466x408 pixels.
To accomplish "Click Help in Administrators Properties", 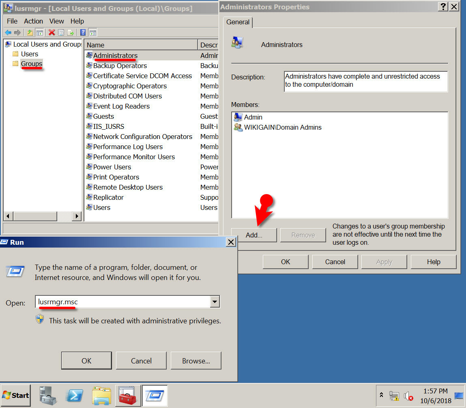I will click(x=434, y=262).
